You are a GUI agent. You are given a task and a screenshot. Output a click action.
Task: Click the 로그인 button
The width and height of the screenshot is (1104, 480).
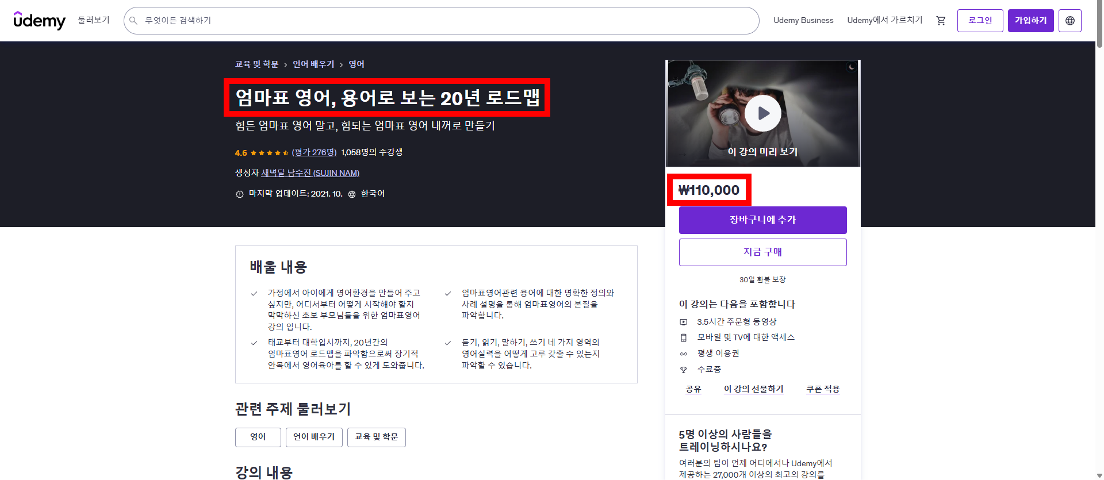980,21
